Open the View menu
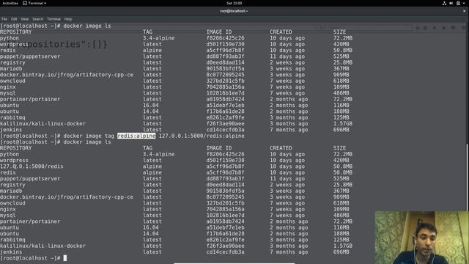 point(24,19)
